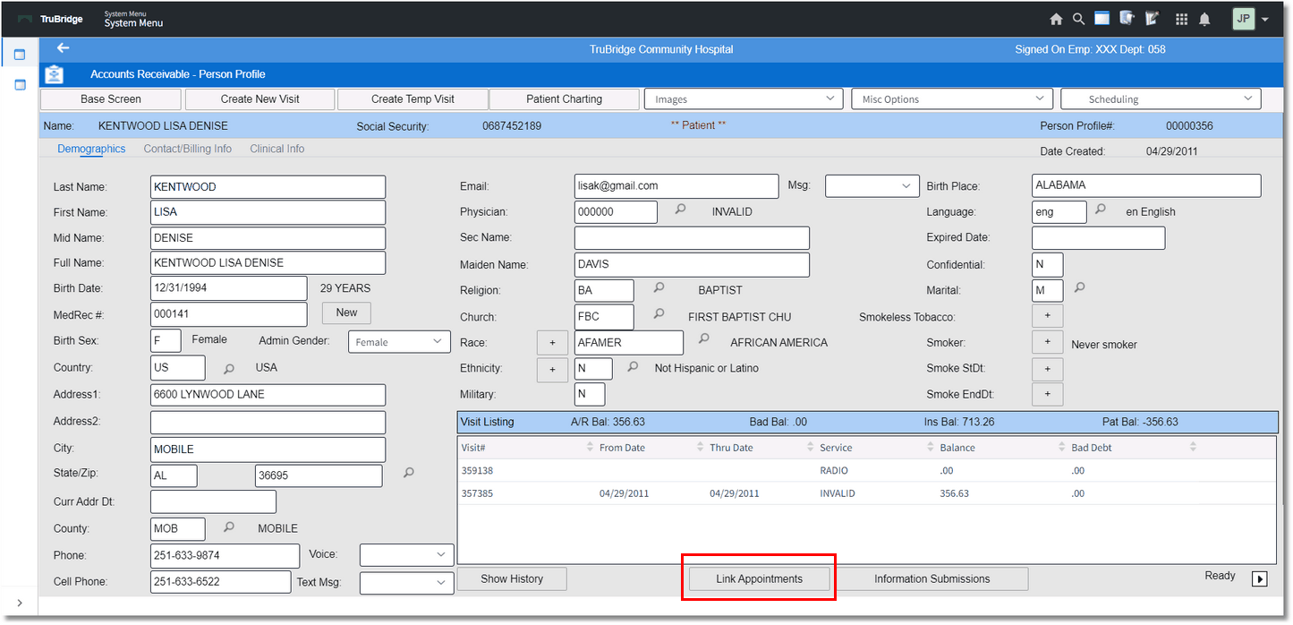Click Email field lisak@gmail.com
Viewport: 1293px width, 625px height.
coord(676,185)
